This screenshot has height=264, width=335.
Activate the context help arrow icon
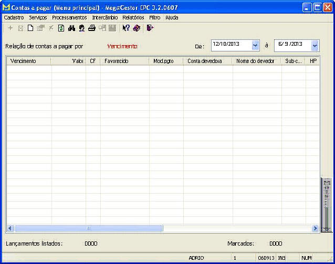coord(126,28)
